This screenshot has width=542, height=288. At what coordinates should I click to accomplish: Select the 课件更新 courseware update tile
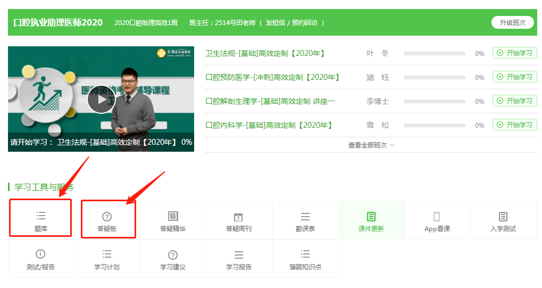click(371, 221)
